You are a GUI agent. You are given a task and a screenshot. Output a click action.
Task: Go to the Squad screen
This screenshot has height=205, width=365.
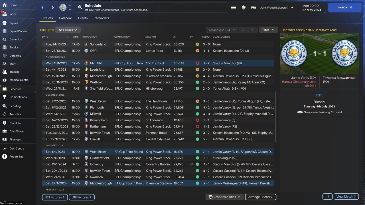13,23
